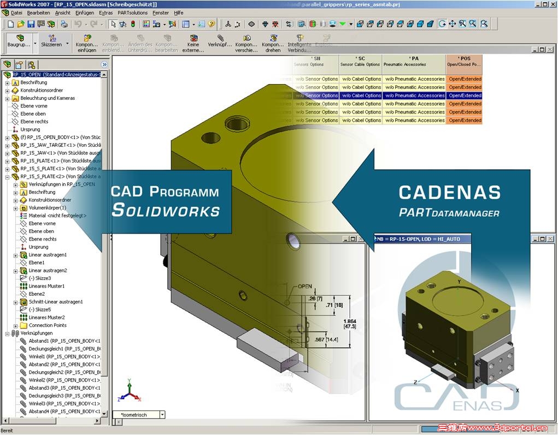Open the PropertyManager tab icon

19,64
